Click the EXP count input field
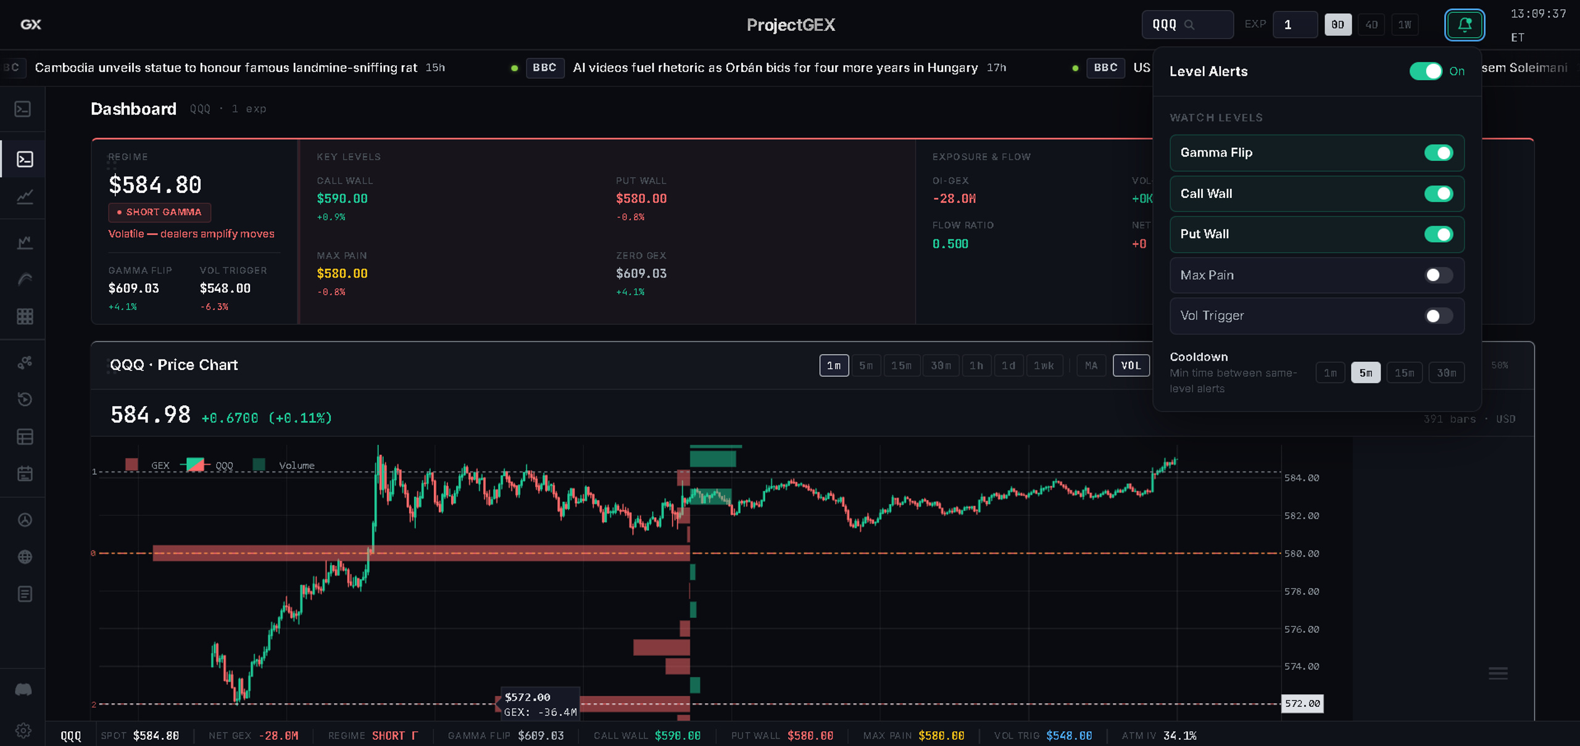 click(1295, 25)
